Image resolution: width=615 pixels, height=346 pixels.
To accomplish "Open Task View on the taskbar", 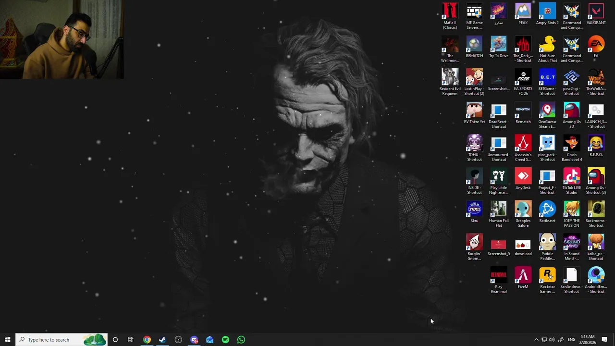I will tap(130, 340).
